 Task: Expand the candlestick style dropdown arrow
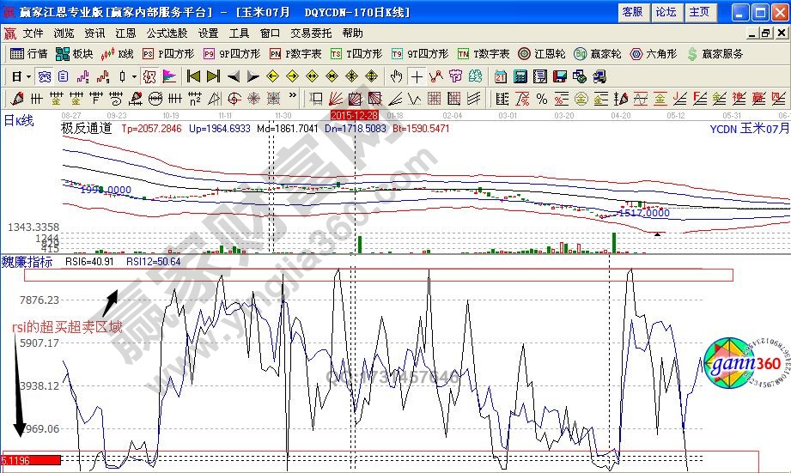click(x=133, y=76)
